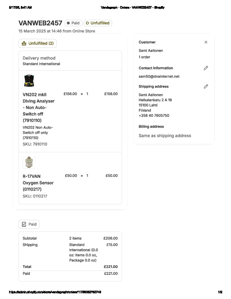Click the email sam50@dnainternet.net
This screenshot has width=231, height=299.
(159, 76)
